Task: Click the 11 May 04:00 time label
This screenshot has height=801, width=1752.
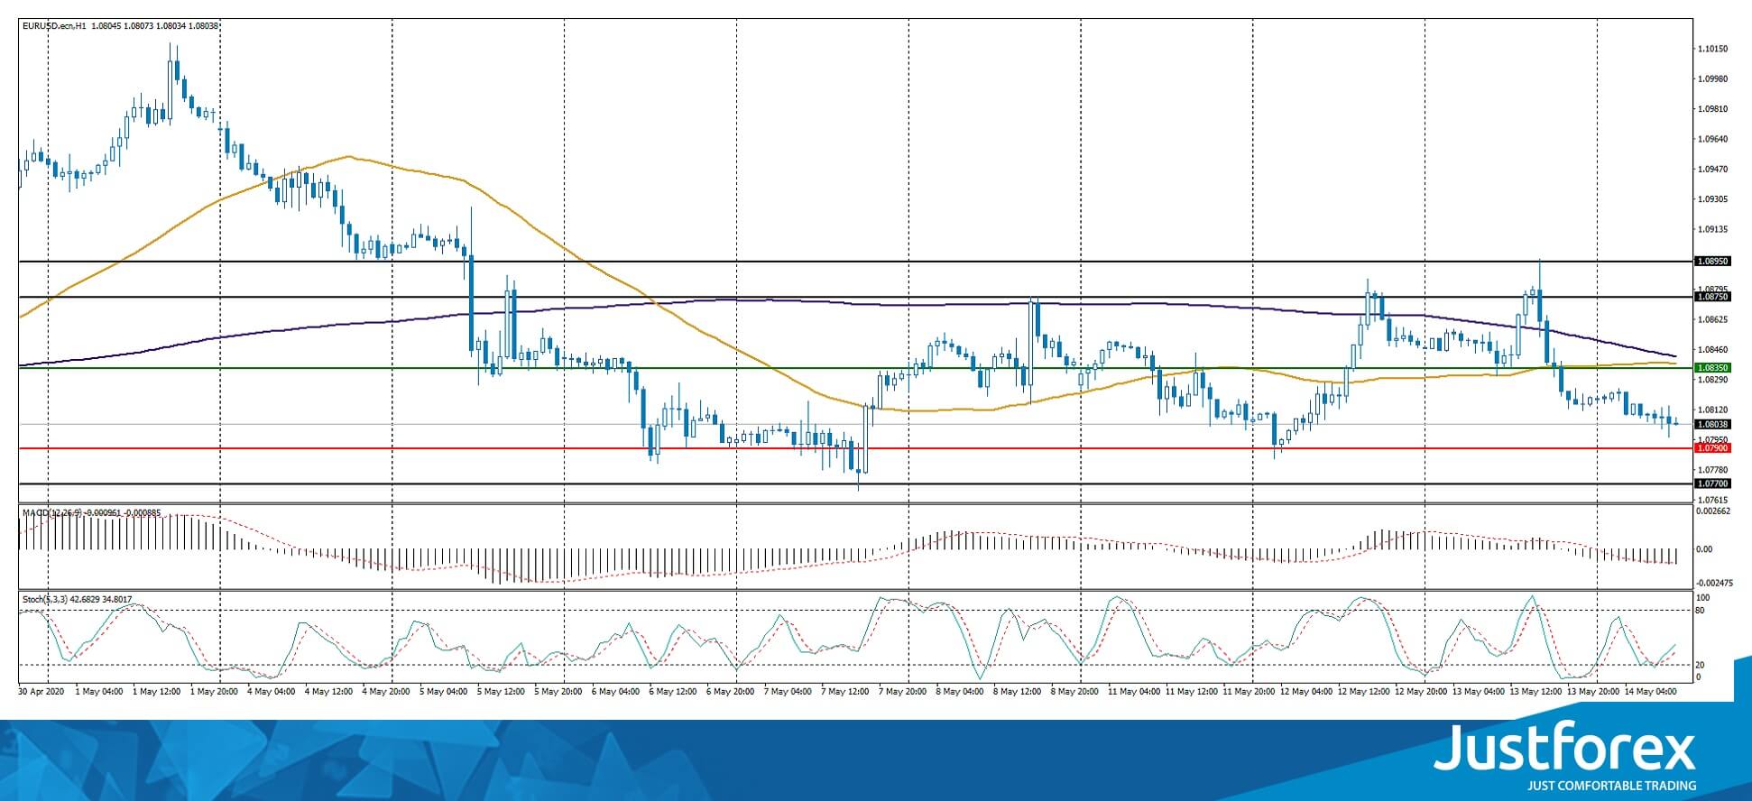Action: 1133,692
